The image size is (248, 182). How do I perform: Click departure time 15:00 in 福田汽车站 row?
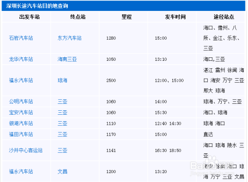(x=161, y=135)
